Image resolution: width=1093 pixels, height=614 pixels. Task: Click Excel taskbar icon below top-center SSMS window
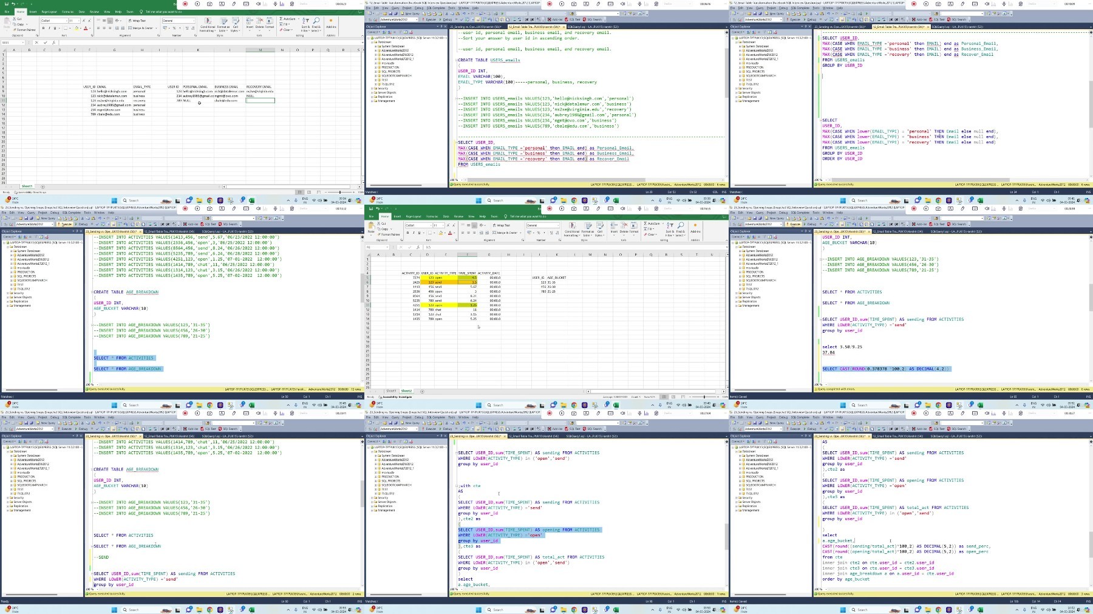pyautogui.click(x=616, y=200)
